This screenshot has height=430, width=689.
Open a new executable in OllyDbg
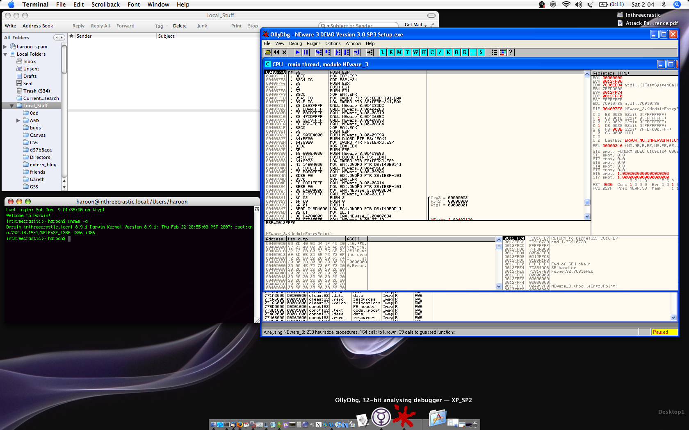click(x=268, y=52)
